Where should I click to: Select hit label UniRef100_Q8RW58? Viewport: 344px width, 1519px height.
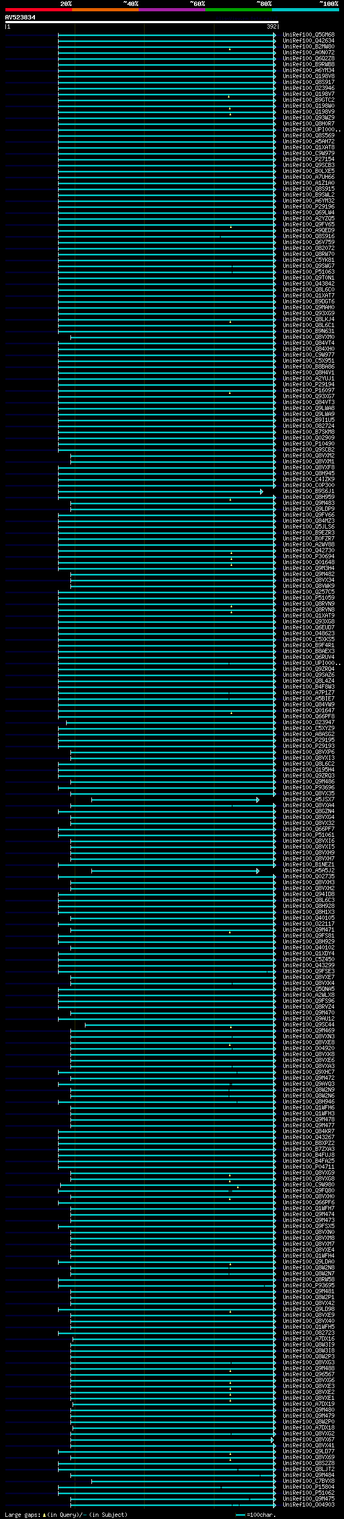[309, 1280]
